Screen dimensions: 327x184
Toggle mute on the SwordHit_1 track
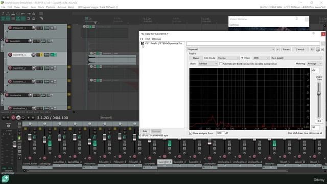38,55
